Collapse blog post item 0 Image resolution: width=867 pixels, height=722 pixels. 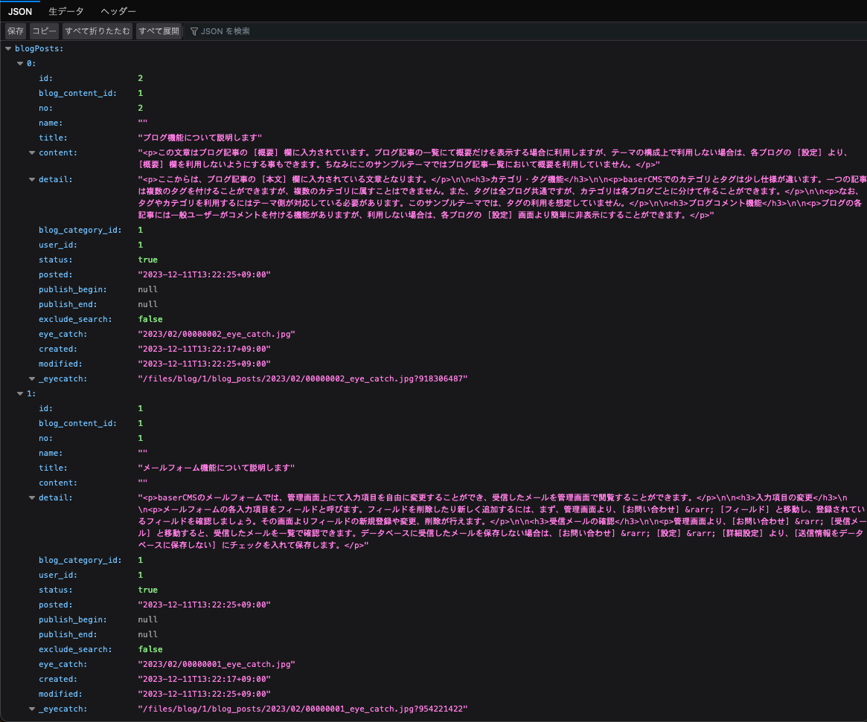(20, 63)
